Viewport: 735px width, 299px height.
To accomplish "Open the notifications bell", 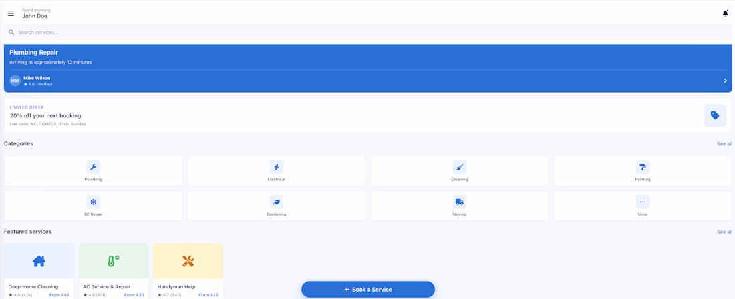I will pos(725,13).
